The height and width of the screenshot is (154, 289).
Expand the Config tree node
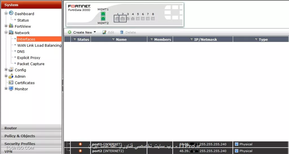point(6,70)
